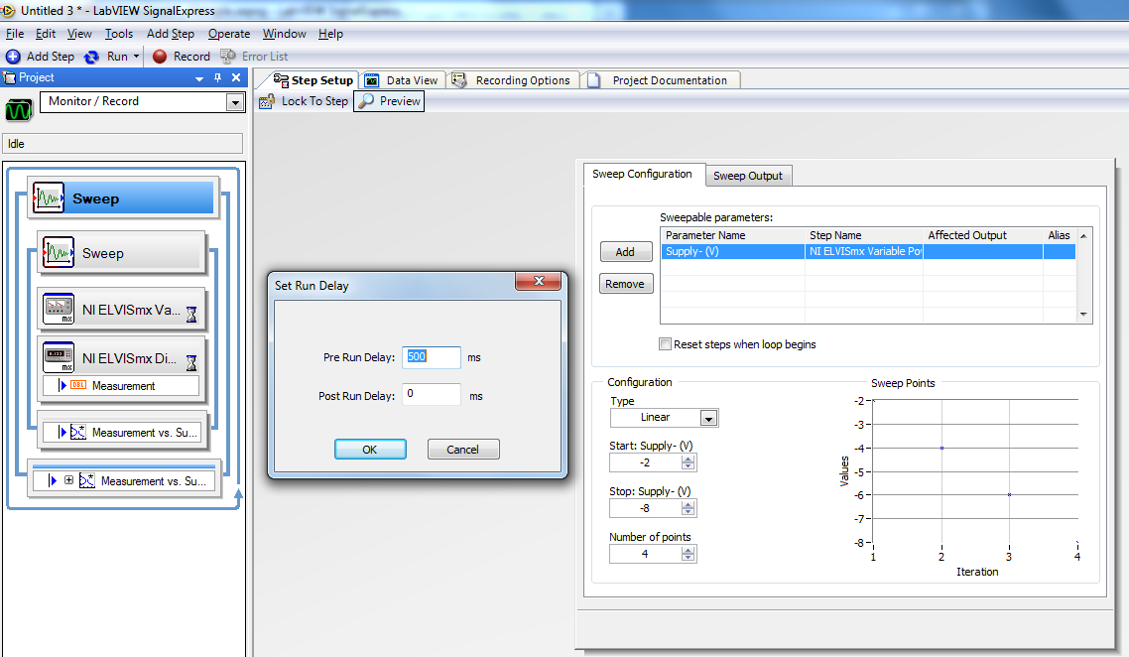The width and height of the screenshot is (1129, 657).
Task: Close the Project panel
Action: click(235, 77)
